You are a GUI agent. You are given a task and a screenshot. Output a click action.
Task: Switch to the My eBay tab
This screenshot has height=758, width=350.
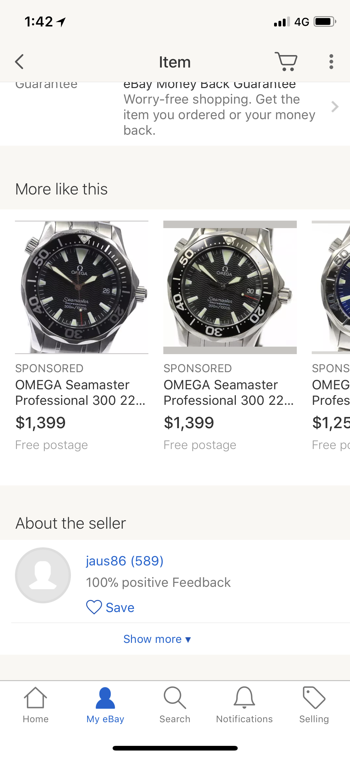click(x=105, y=704)
